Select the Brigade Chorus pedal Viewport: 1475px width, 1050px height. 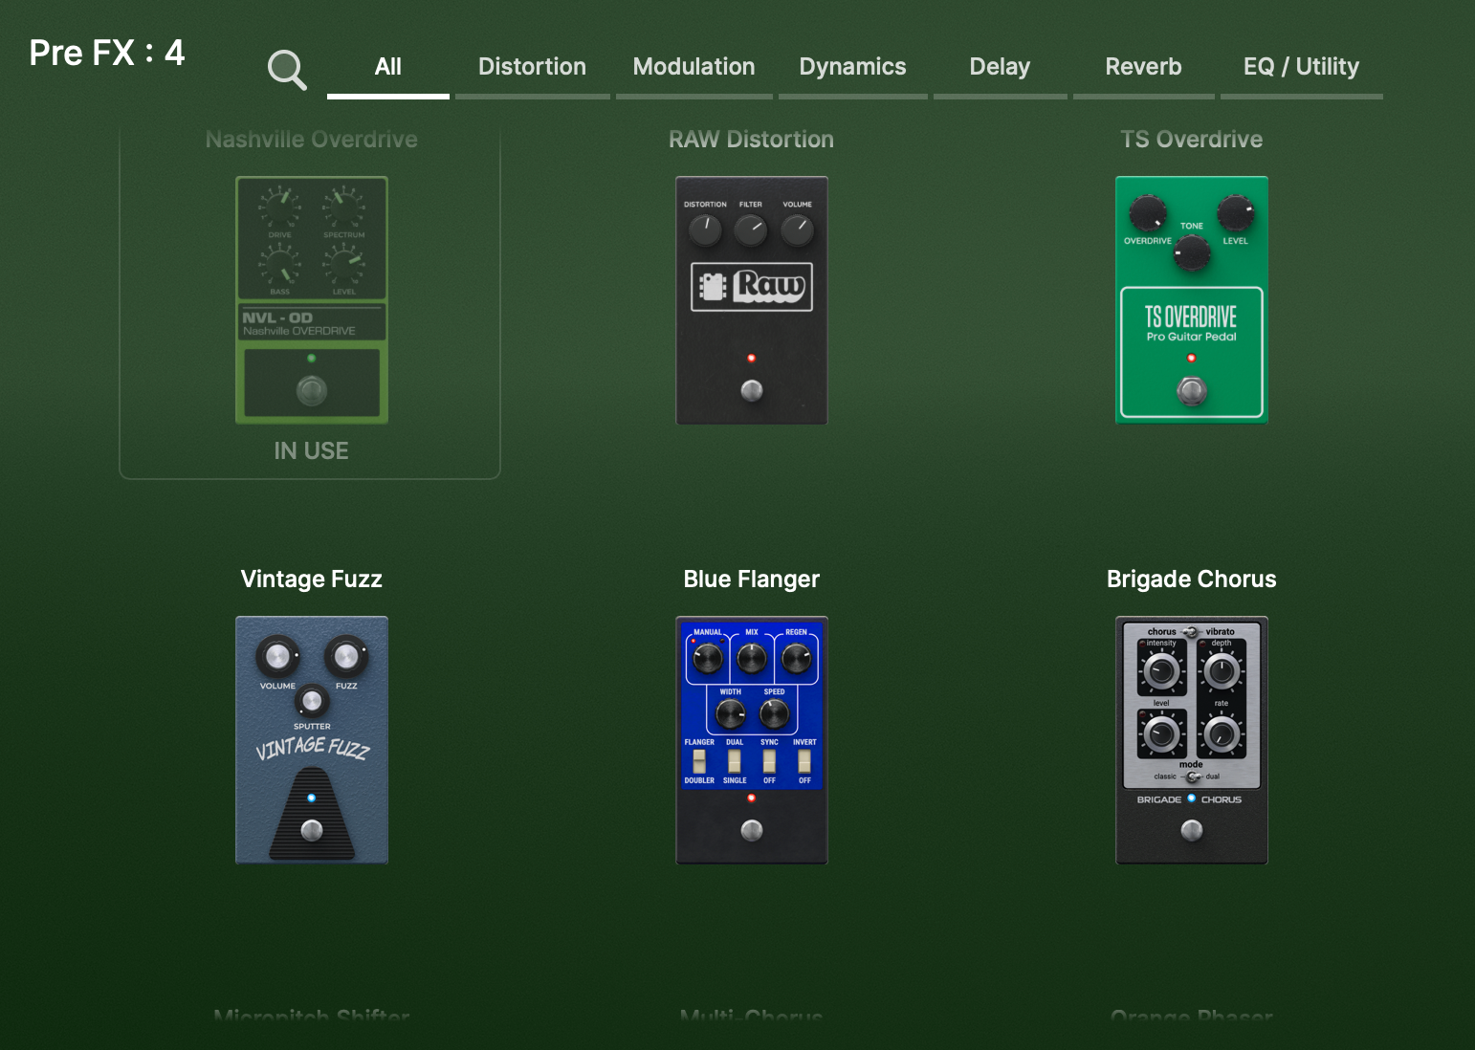click(x=1191, y=739)
